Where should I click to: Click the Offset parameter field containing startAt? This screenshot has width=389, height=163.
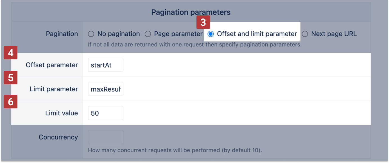coord(105,65)
